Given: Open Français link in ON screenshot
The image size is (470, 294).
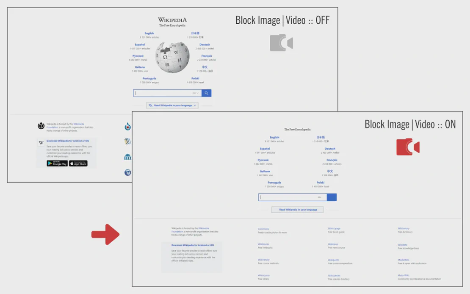Looking at the screenshot, I should point(332,160).
